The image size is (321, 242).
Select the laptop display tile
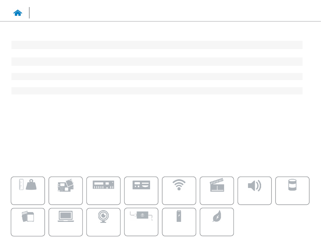66,222
